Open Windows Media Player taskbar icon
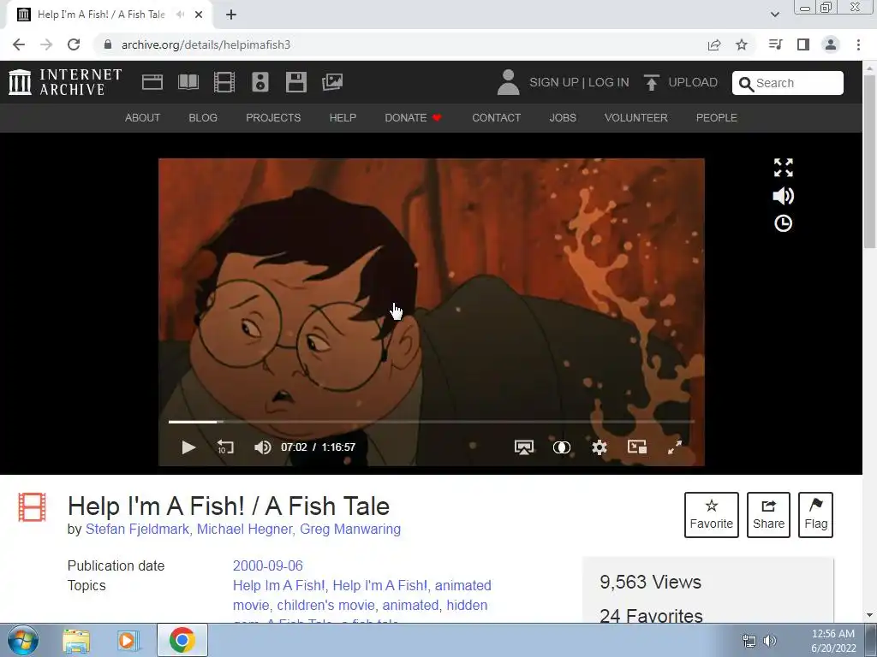 point(128,640)
